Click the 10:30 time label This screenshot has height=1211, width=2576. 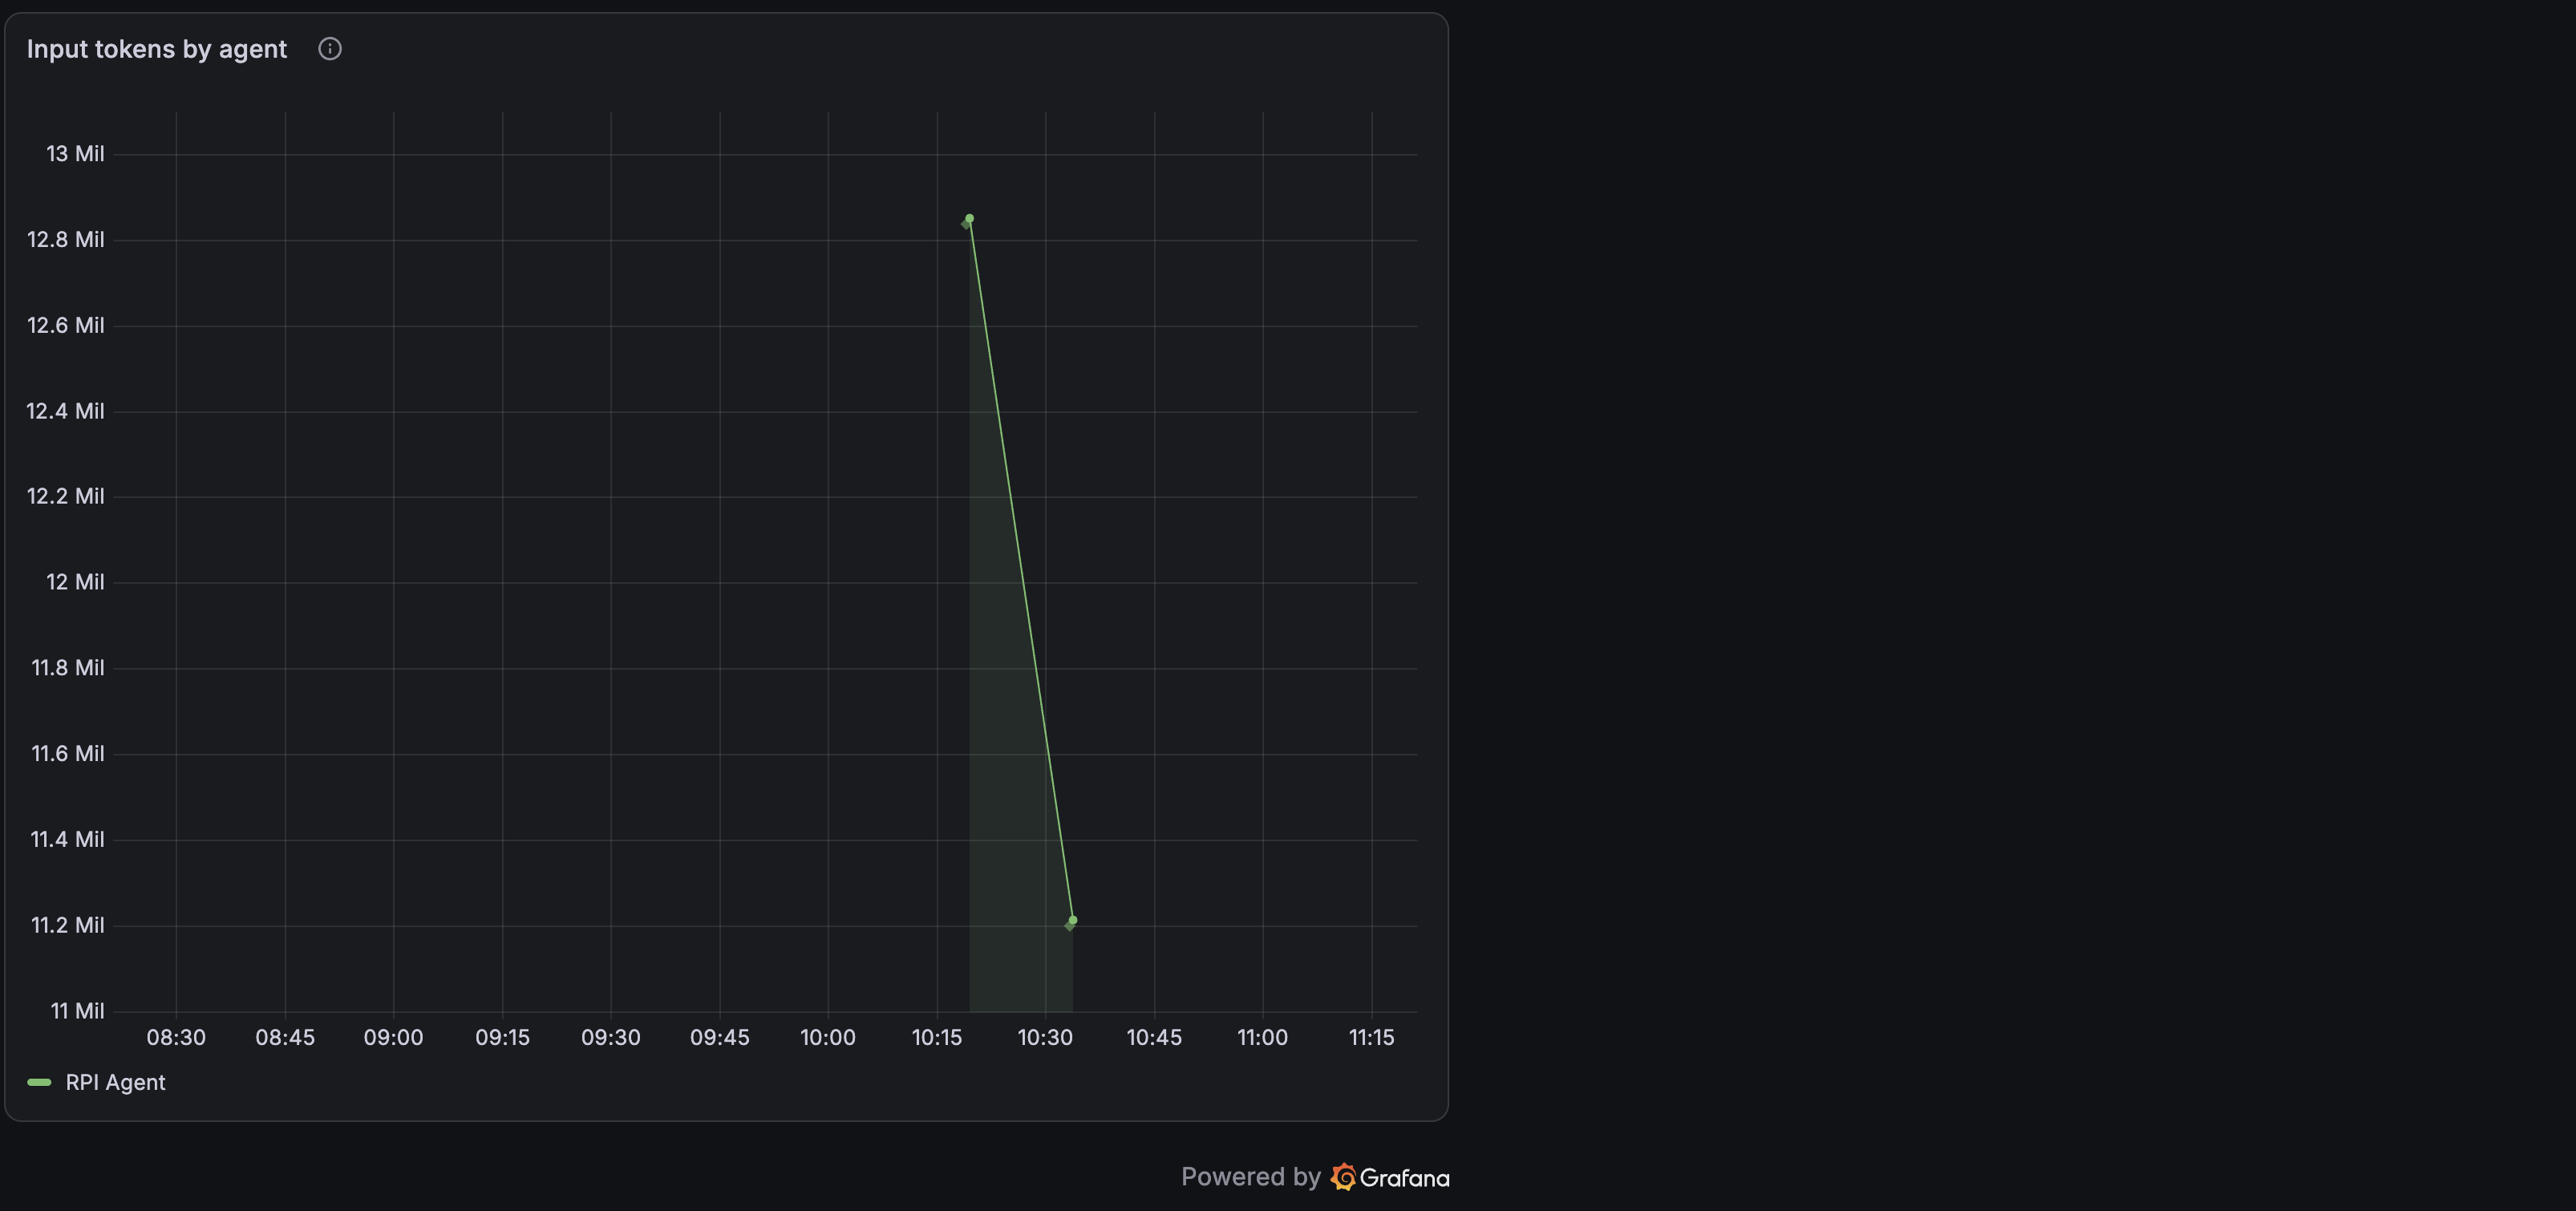1046,1038
